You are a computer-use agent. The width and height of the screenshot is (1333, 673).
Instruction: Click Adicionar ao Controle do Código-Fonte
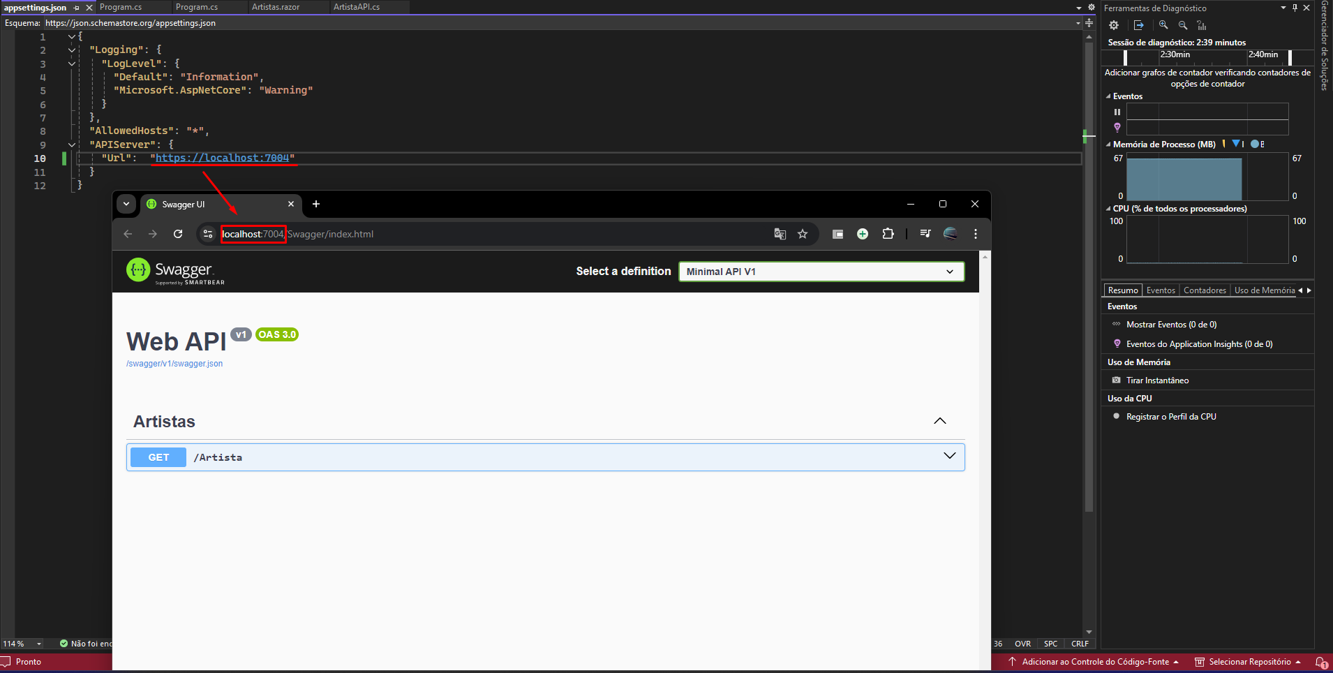[1094, 662]
